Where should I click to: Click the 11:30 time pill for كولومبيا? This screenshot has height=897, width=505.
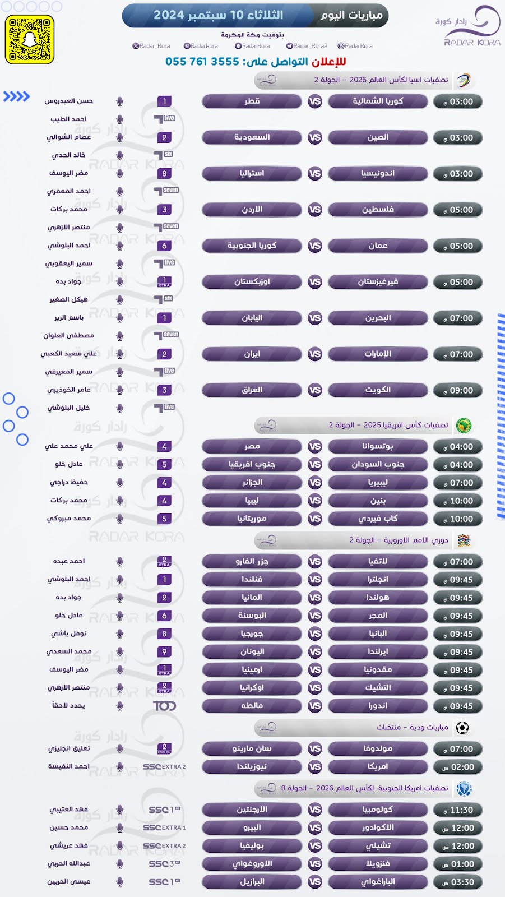click(x=458, y=810)
